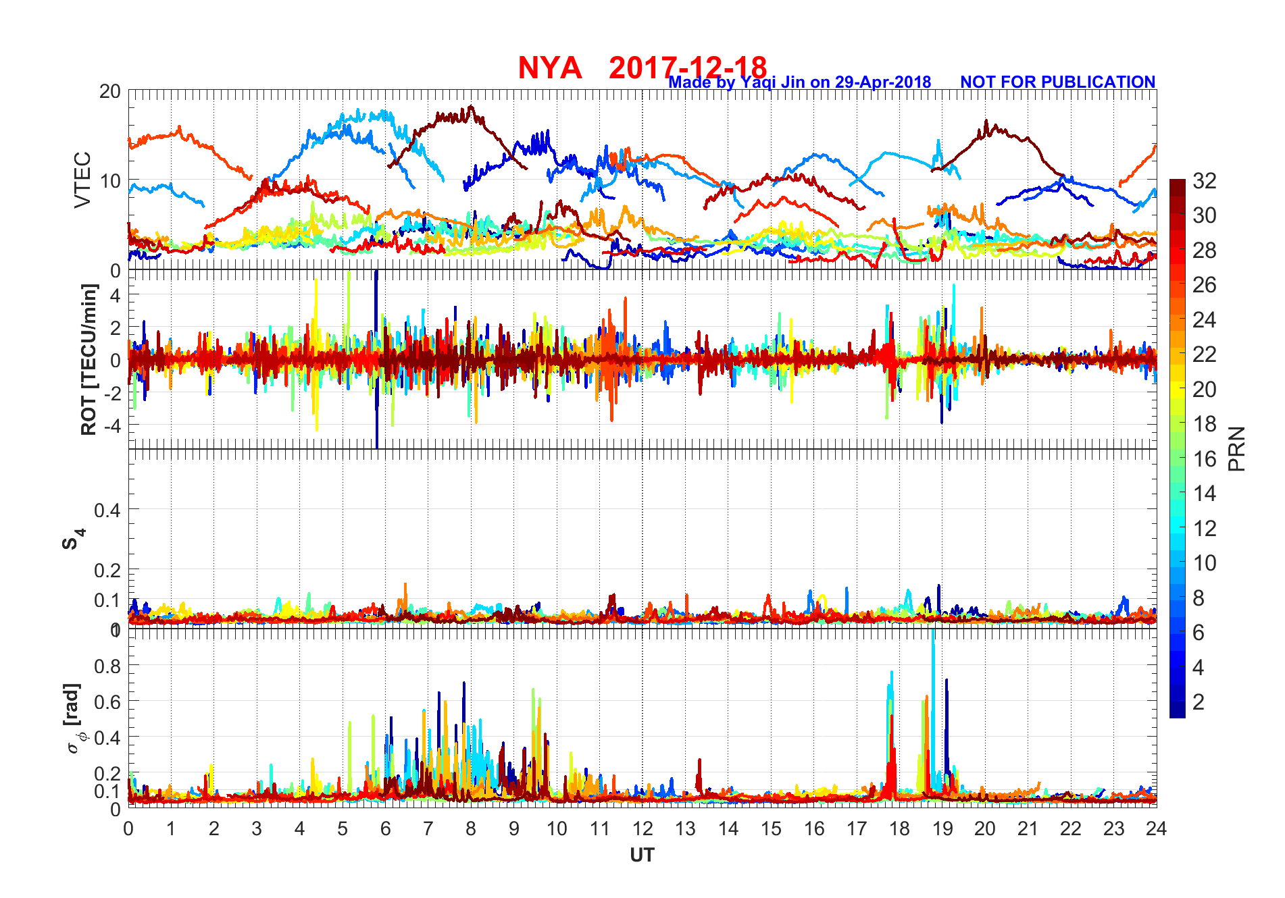Click colorbar tick label 24
The image size is (1285, 898).
pos(1205,320)
